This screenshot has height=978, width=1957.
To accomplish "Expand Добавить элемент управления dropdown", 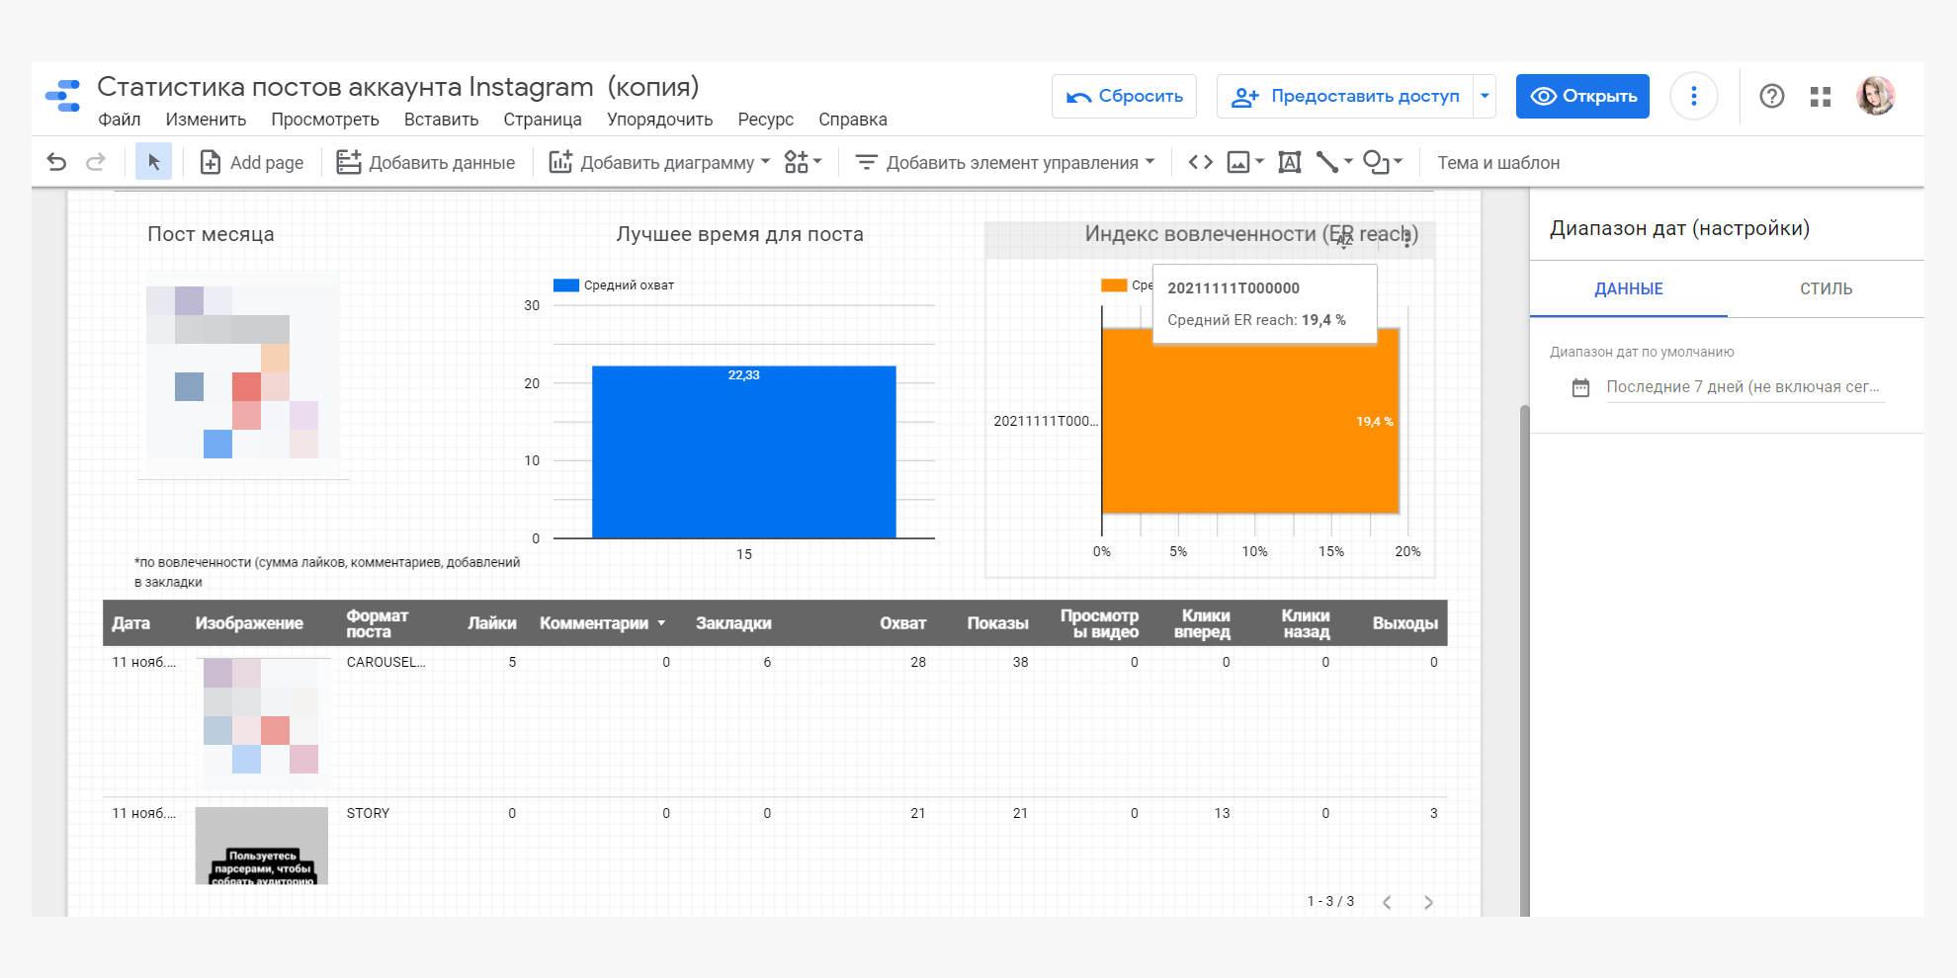I will pos(1005,162).
